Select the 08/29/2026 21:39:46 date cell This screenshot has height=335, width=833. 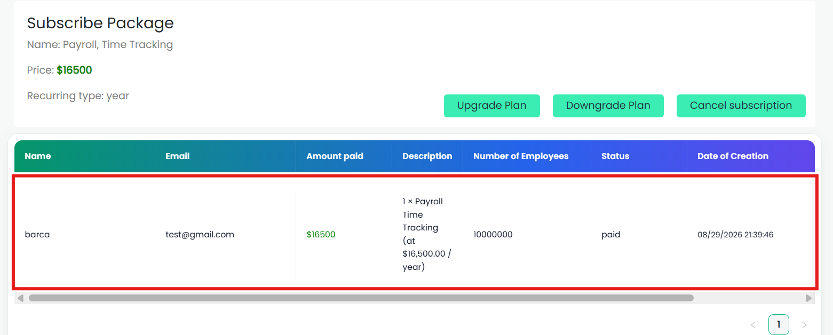coord(751,235)
